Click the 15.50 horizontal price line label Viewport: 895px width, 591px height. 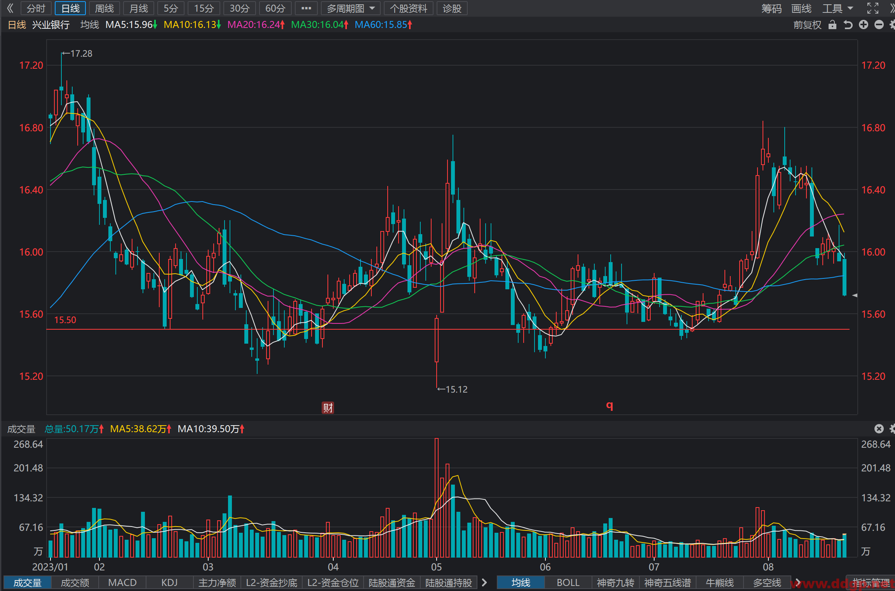pos(65,320)
